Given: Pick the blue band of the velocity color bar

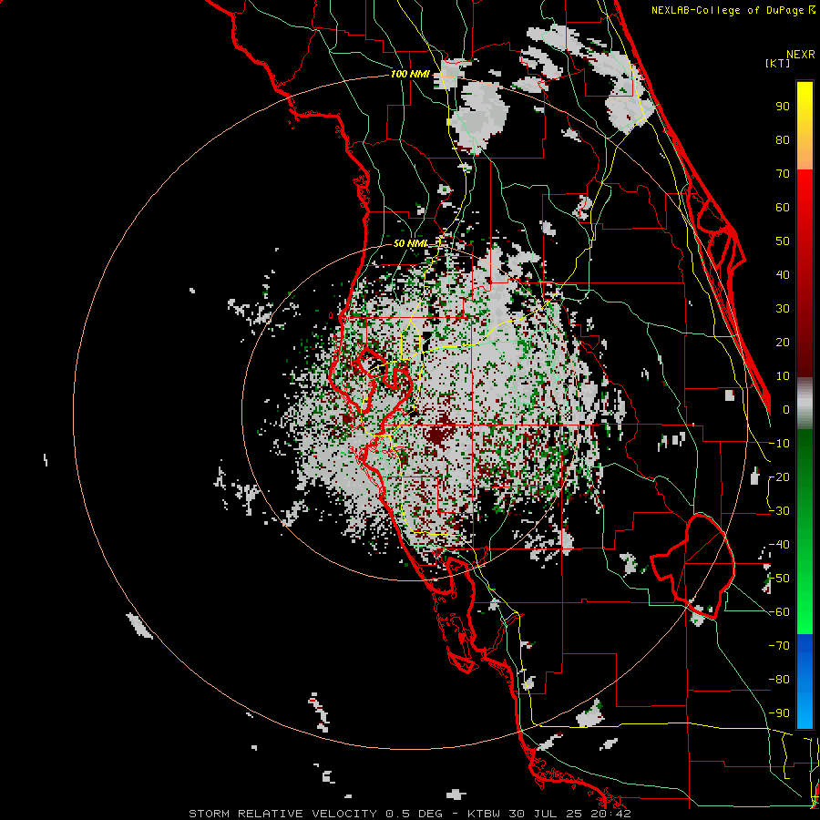Looking at the screenshot, I should click(805, 682).
